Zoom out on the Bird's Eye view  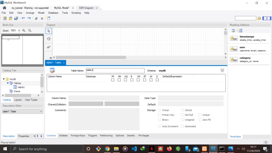30,31
